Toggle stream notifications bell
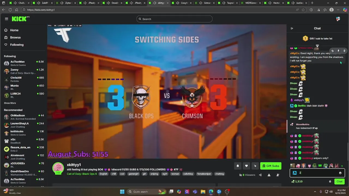The image size is (349, 196). pos(238,166)
